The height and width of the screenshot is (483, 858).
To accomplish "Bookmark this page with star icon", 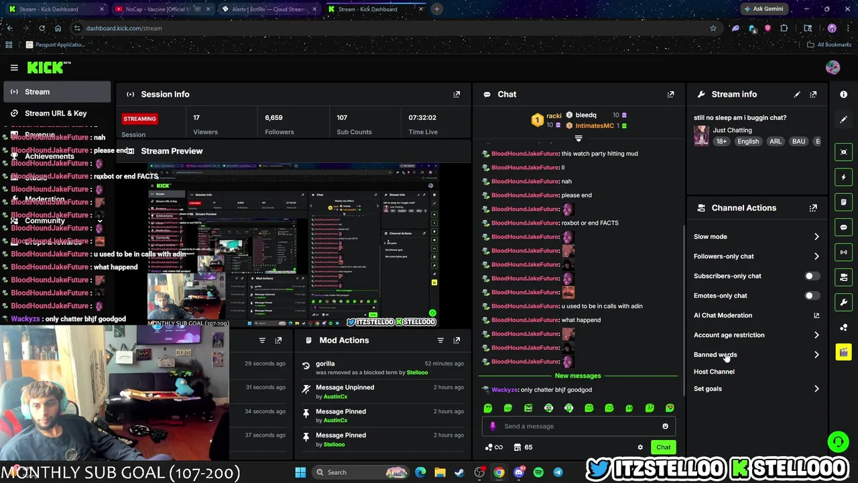I will pos(713,28).
